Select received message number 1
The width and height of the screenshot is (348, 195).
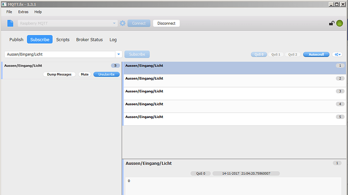click(235, 68)
